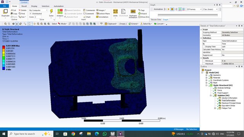Toggle the Maximum result checkbox
Image resolution: width=244 pixels, height=137 pixels.
click(204, 64)
